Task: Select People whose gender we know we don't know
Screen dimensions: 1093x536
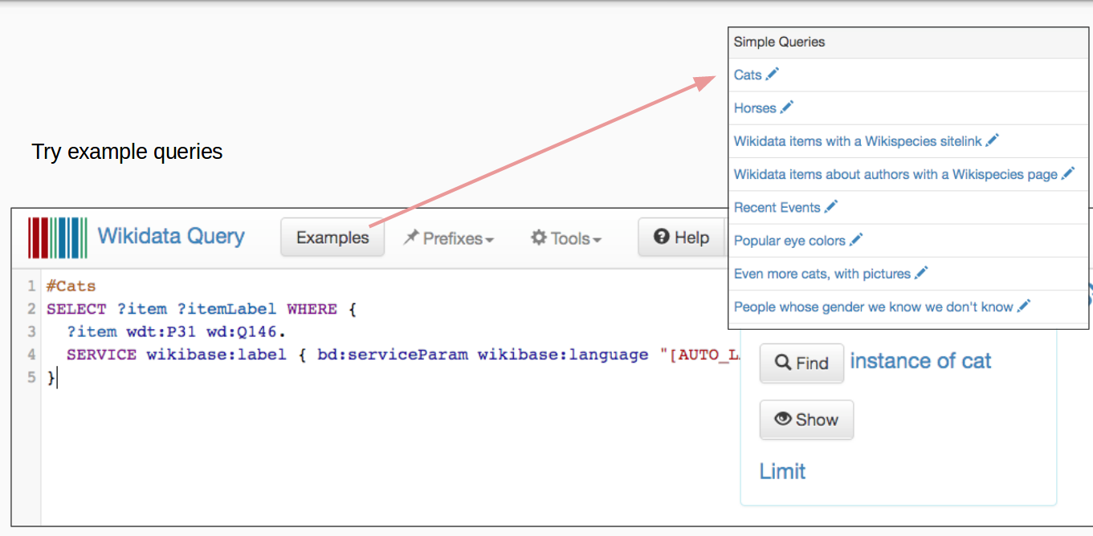Action: [x=874, y=307]
